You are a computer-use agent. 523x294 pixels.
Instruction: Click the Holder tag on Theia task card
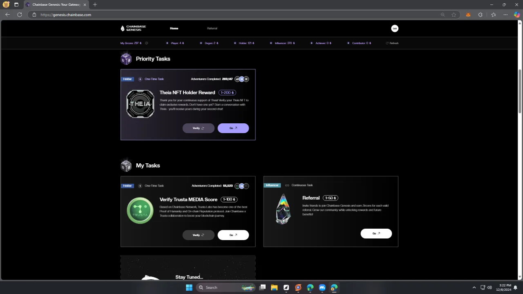(127, 79)
